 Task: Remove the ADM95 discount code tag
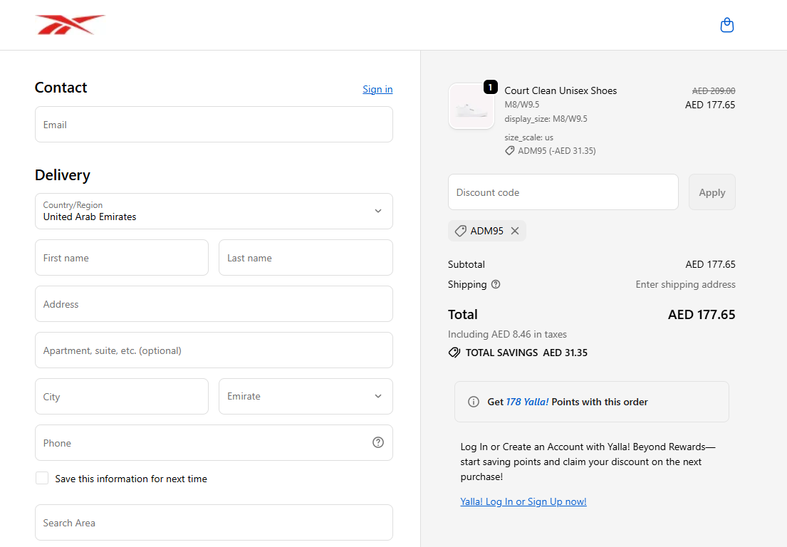coord(515,231)
